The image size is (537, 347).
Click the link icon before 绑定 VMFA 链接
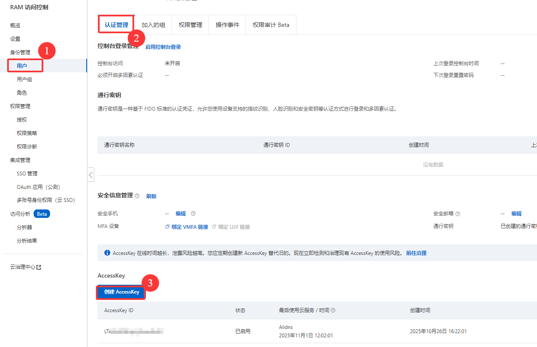pyautogui.click(x=167, y=227)
